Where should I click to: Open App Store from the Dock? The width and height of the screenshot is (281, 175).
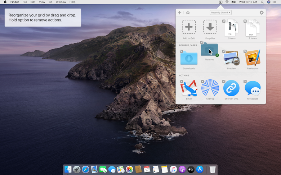200,169
